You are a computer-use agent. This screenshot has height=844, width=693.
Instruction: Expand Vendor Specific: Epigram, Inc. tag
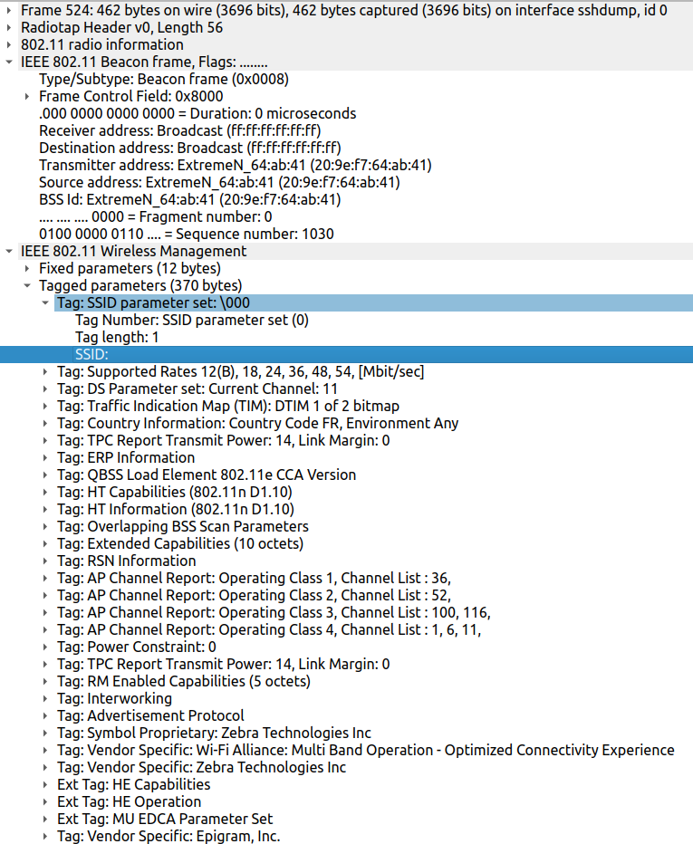point(45,837)
